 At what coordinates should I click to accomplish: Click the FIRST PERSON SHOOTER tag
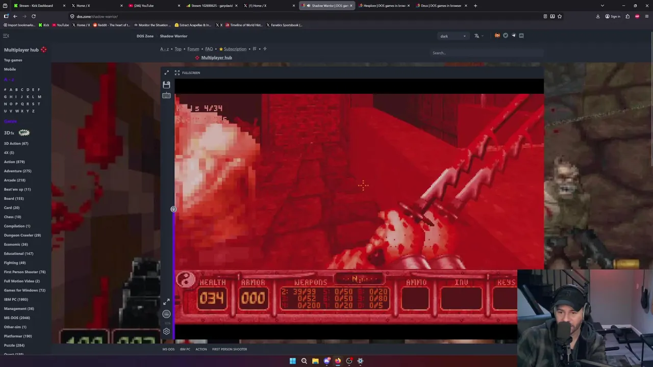[230, 349]
